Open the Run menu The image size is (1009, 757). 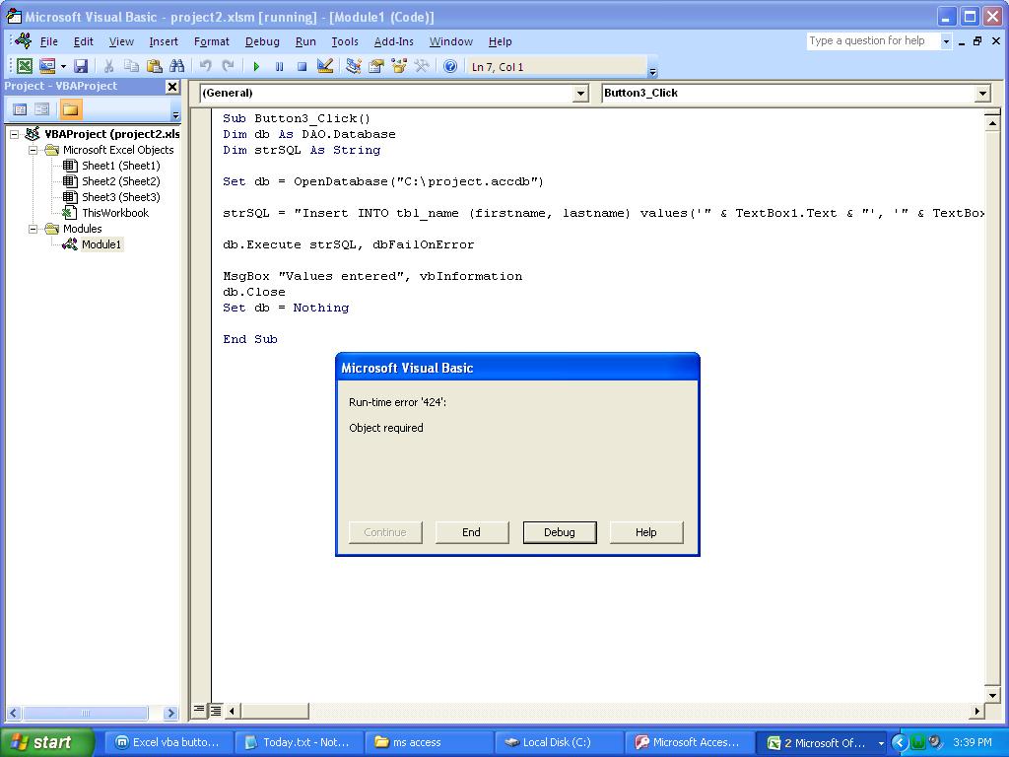point(305,41)
